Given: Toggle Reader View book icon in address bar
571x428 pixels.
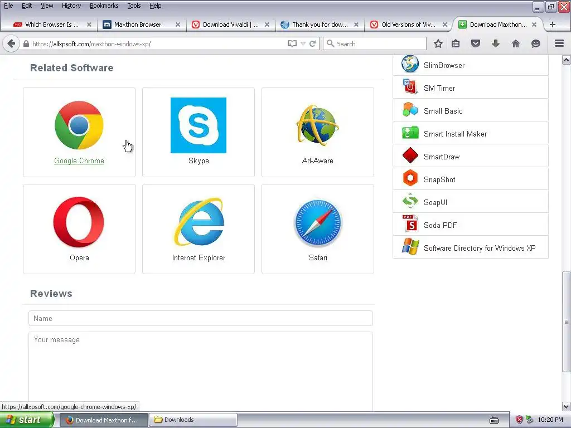Looking at the screenshot, I should click(292, 43).
